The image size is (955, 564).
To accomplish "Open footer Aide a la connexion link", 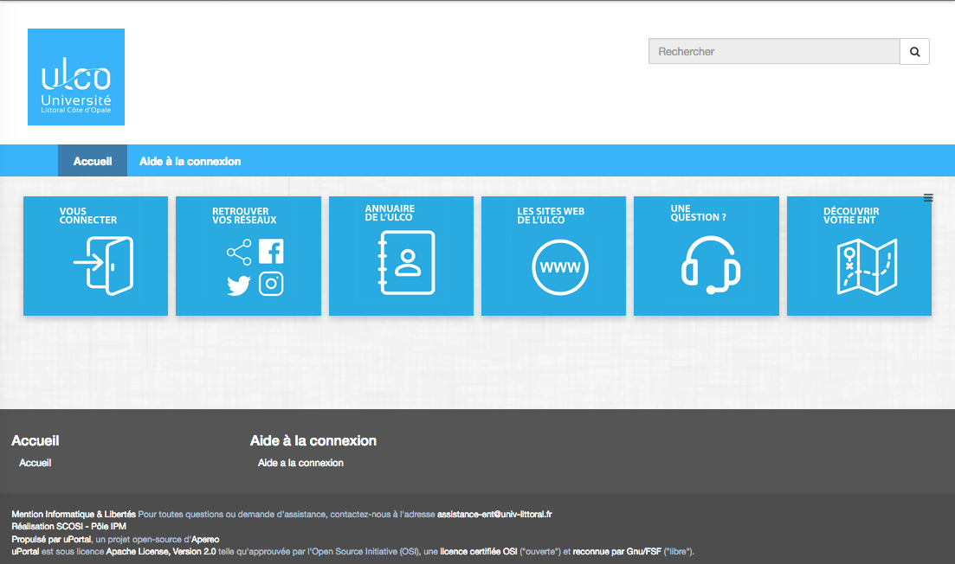I will tap(300, 463).
